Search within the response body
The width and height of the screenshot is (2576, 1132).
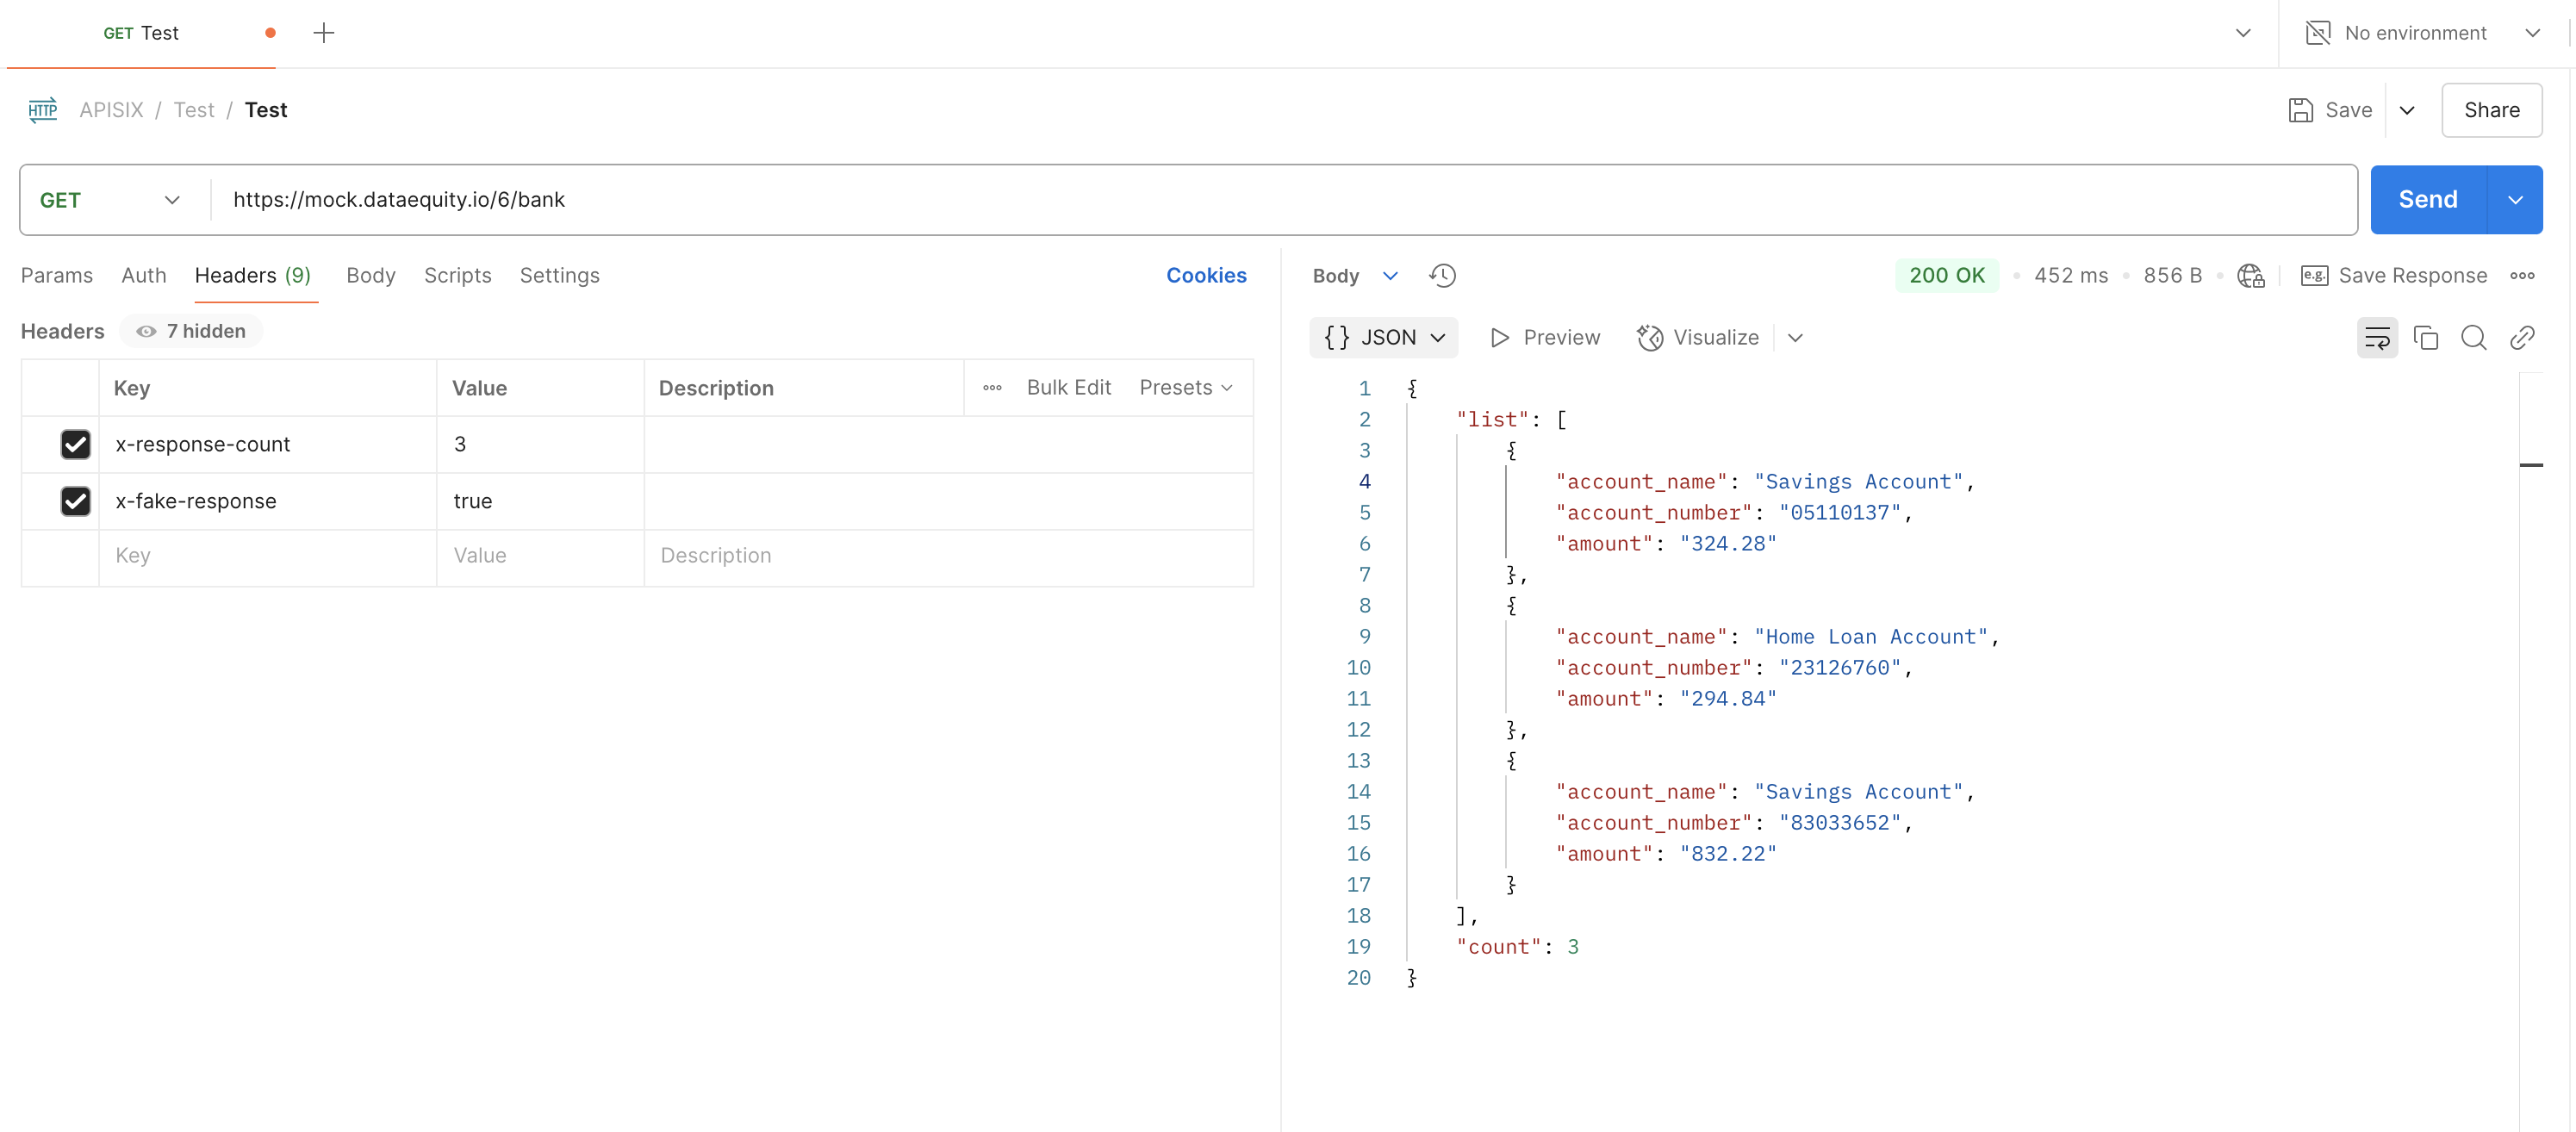tap(2473, 338)
